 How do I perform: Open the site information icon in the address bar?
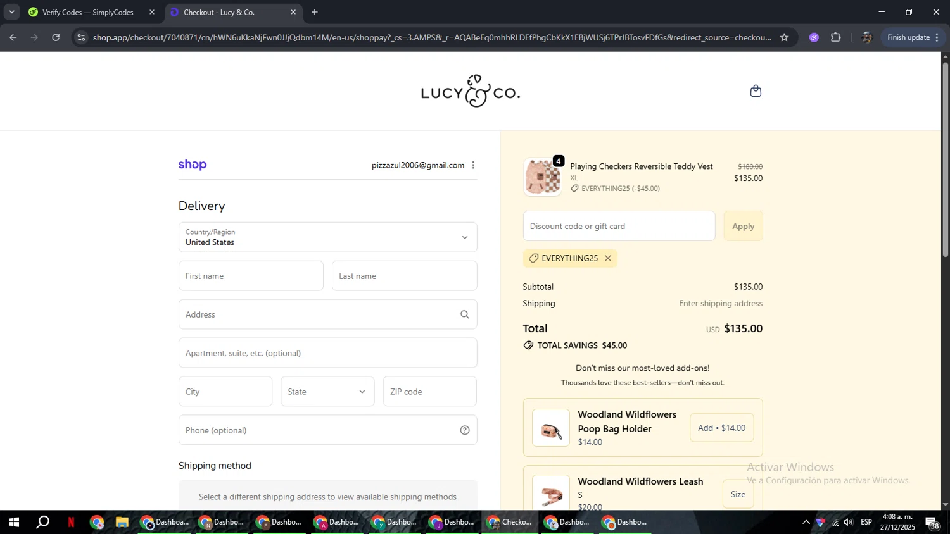[x=80, y=37]
